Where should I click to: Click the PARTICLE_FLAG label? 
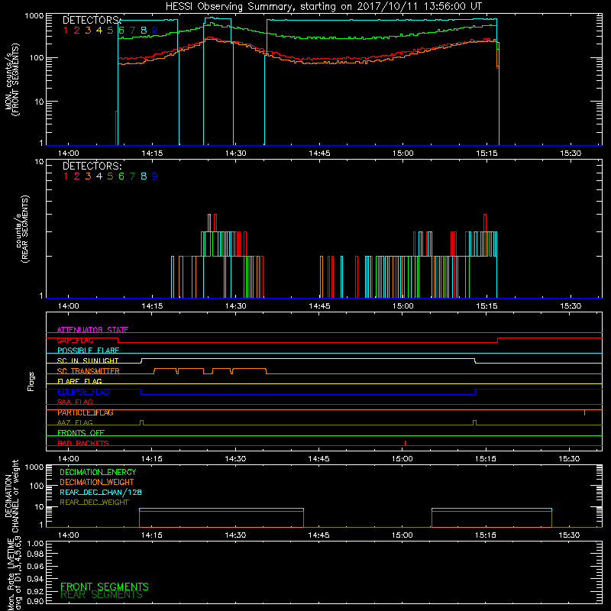tap(86, 412)
